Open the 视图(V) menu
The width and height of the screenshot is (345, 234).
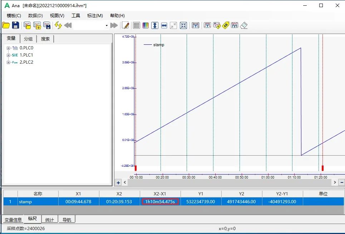pos(57,16)
